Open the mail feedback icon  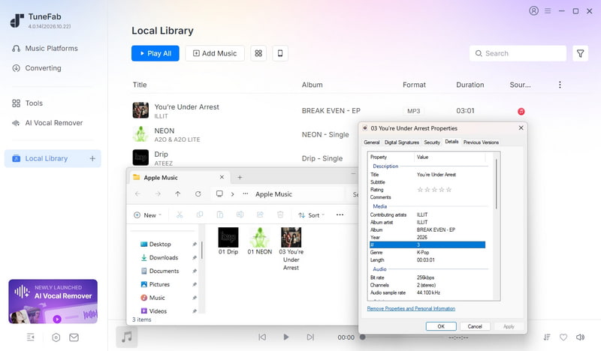pyautogui.click(x=74, y=337)
